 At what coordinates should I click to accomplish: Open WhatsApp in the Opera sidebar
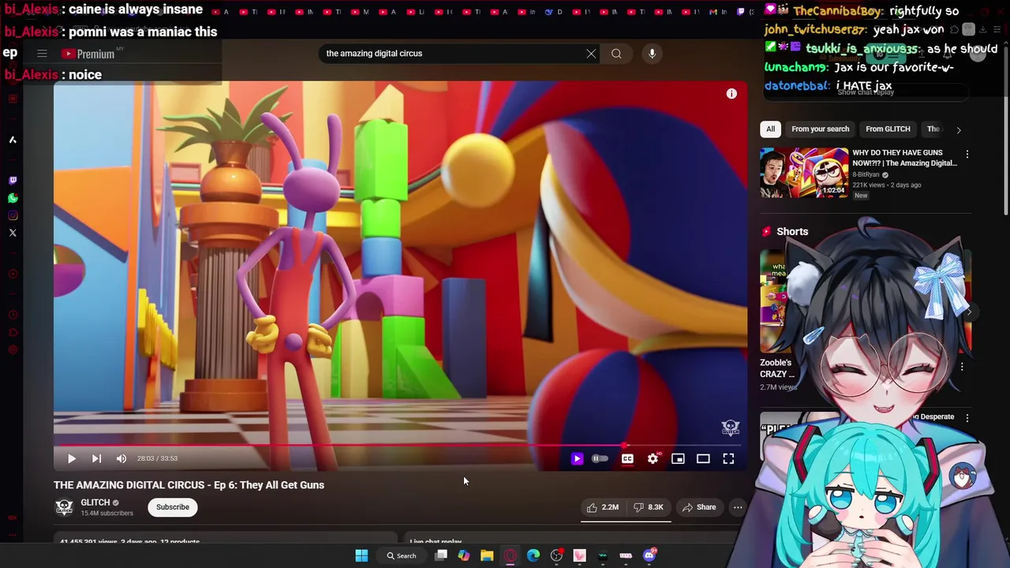pos(13,198)
